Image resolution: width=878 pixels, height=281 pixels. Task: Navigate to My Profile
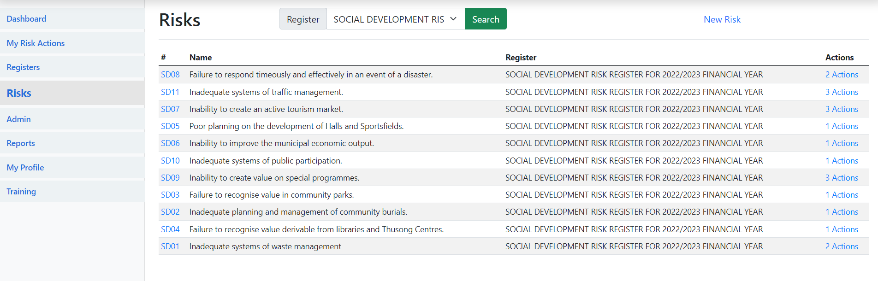25,168
